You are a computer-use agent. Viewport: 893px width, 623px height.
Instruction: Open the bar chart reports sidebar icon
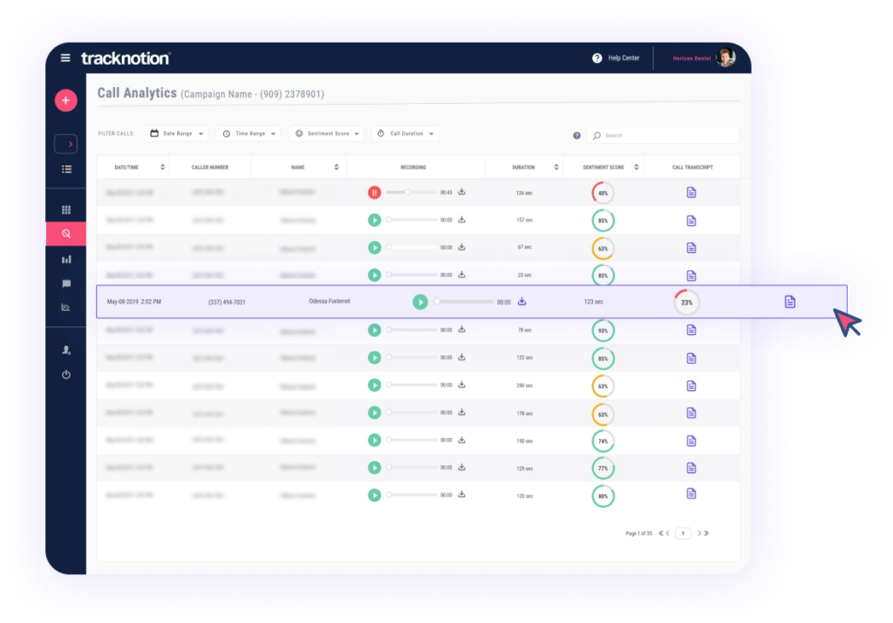pyautogui.click(x=66, y=259)
